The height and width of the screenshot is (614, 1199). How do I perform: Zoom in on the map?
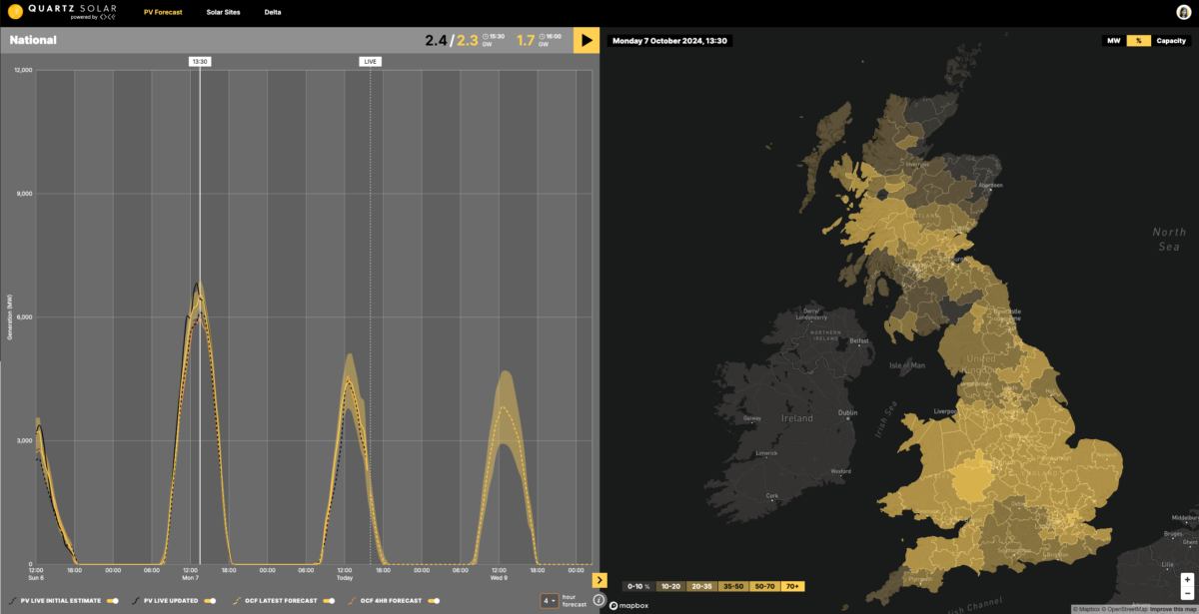(x=1185, y=578)
